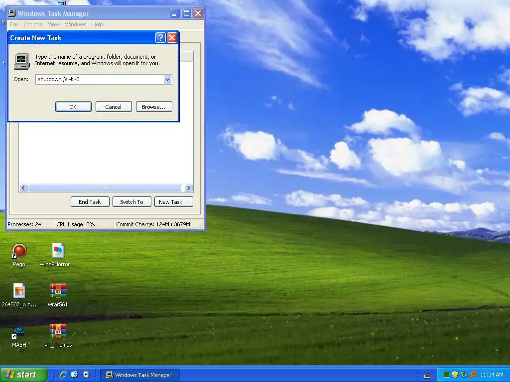This screenshot has width=510, height=382.
Task: Maximize the Windows Task Manager window
Action: (186, 13)
